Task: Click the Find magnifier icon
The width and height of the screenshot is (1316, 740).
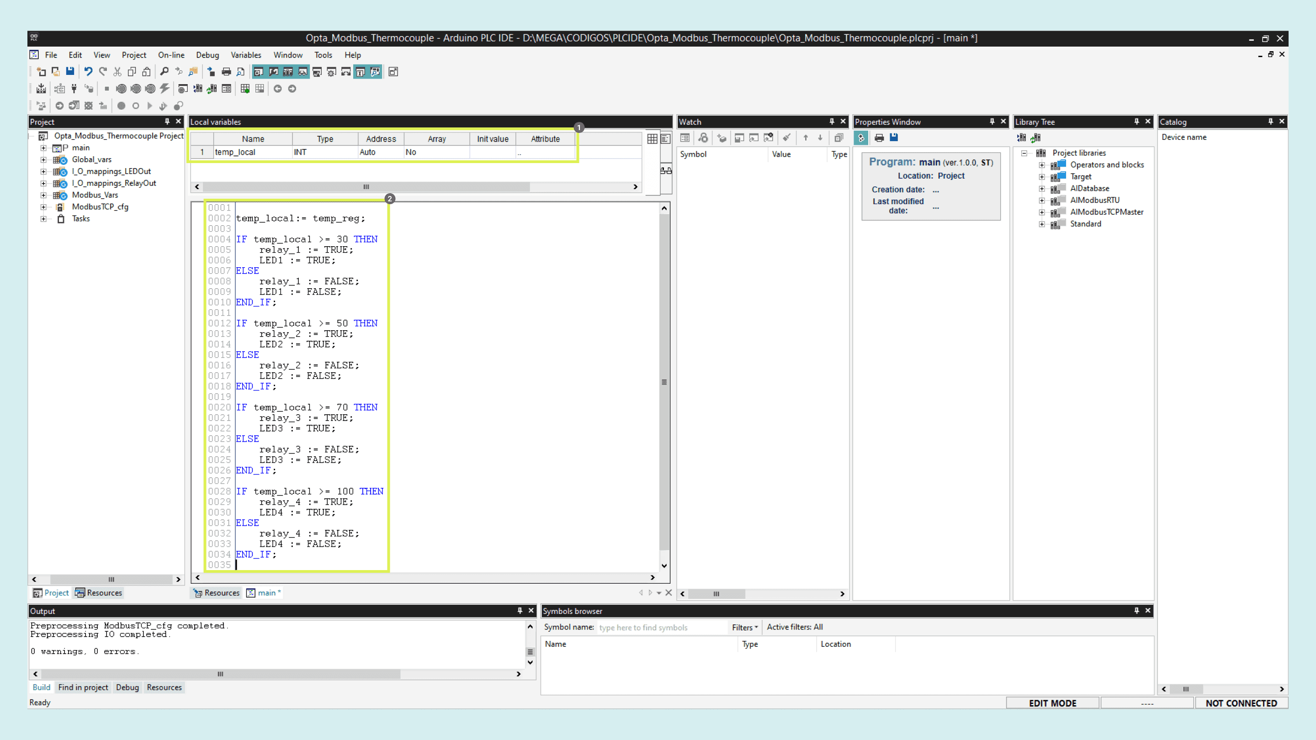Action: [164, 72]
